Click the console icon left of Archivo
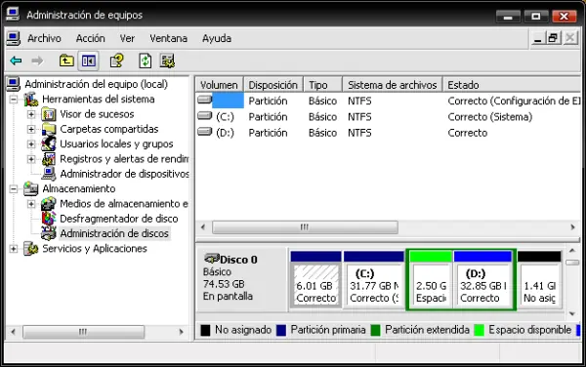The image size is (586, 367). pyautogui.click(x=14, y=38)
